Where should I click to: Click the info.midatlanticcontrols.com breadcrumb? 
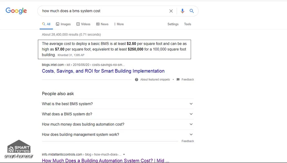[82, 154]
